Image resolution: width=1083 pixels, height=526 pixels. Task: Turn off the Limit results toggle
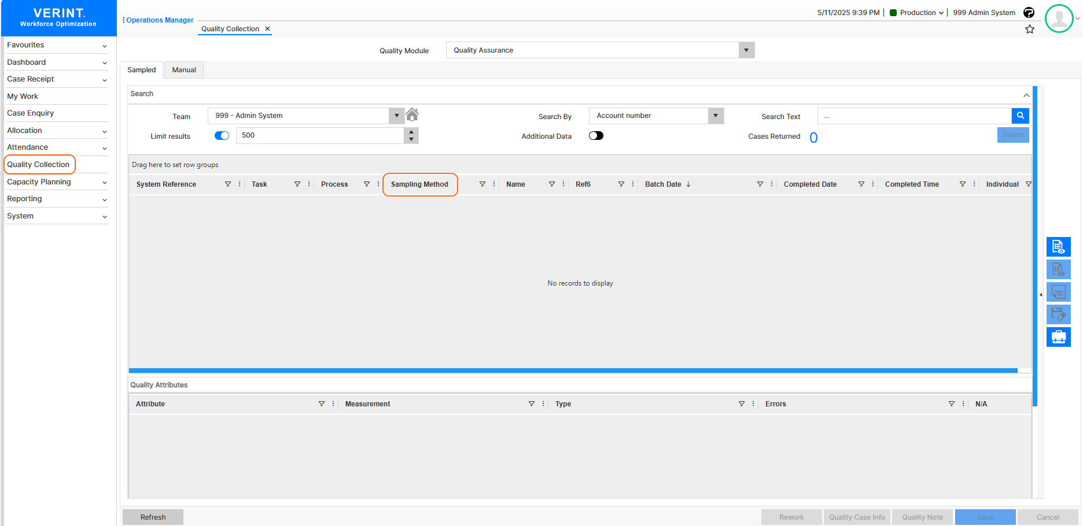tap(222, 136)
